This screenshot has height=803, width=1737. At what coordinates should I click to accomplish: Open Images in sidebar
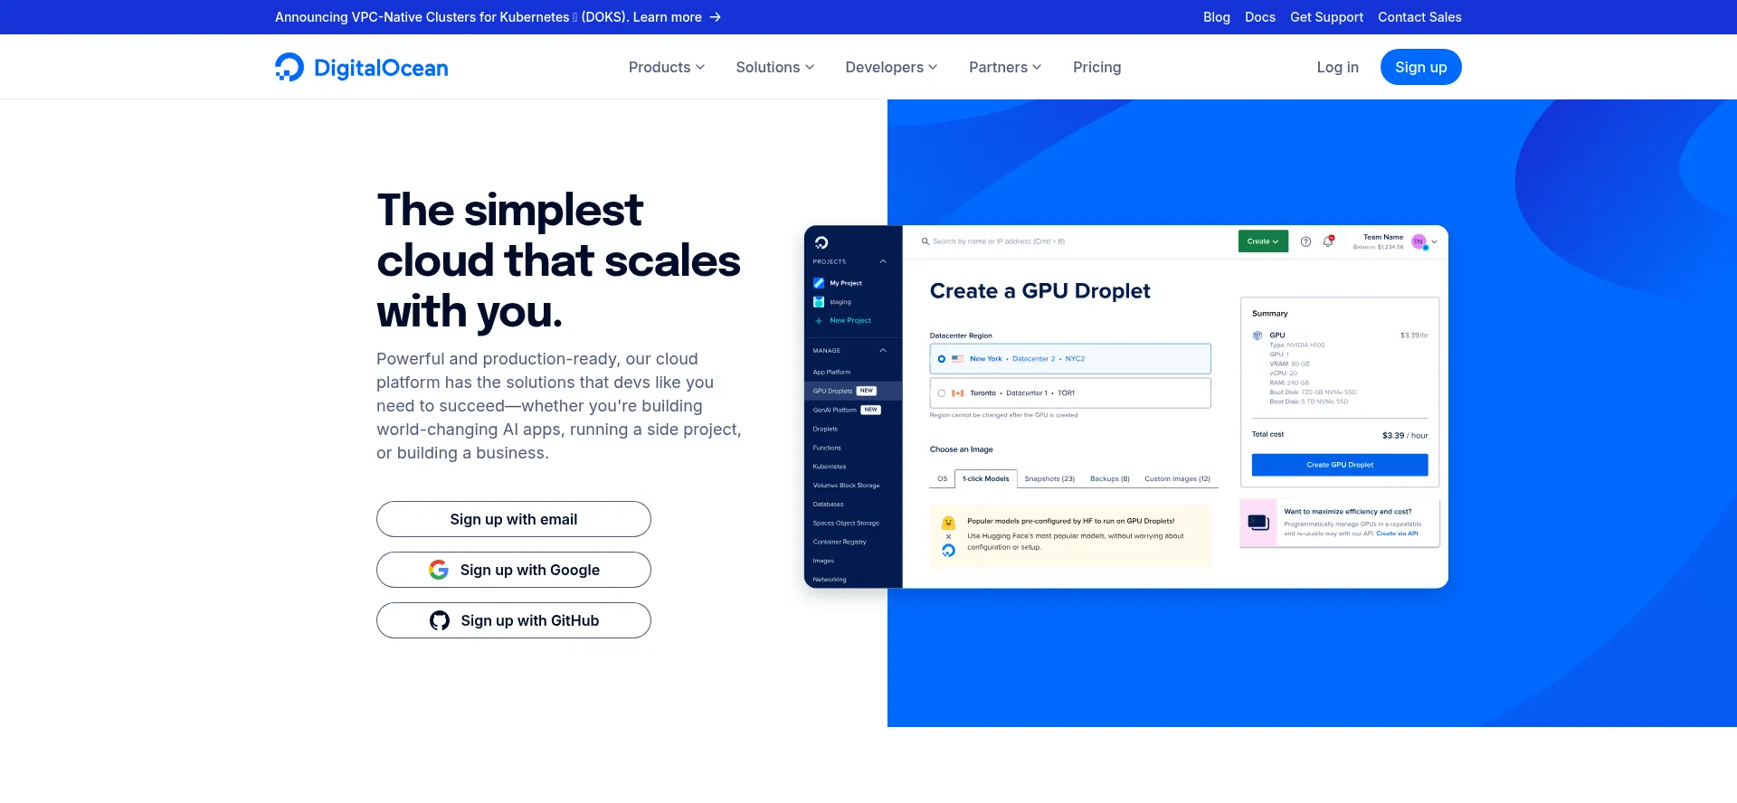click(x=823, y=561)
